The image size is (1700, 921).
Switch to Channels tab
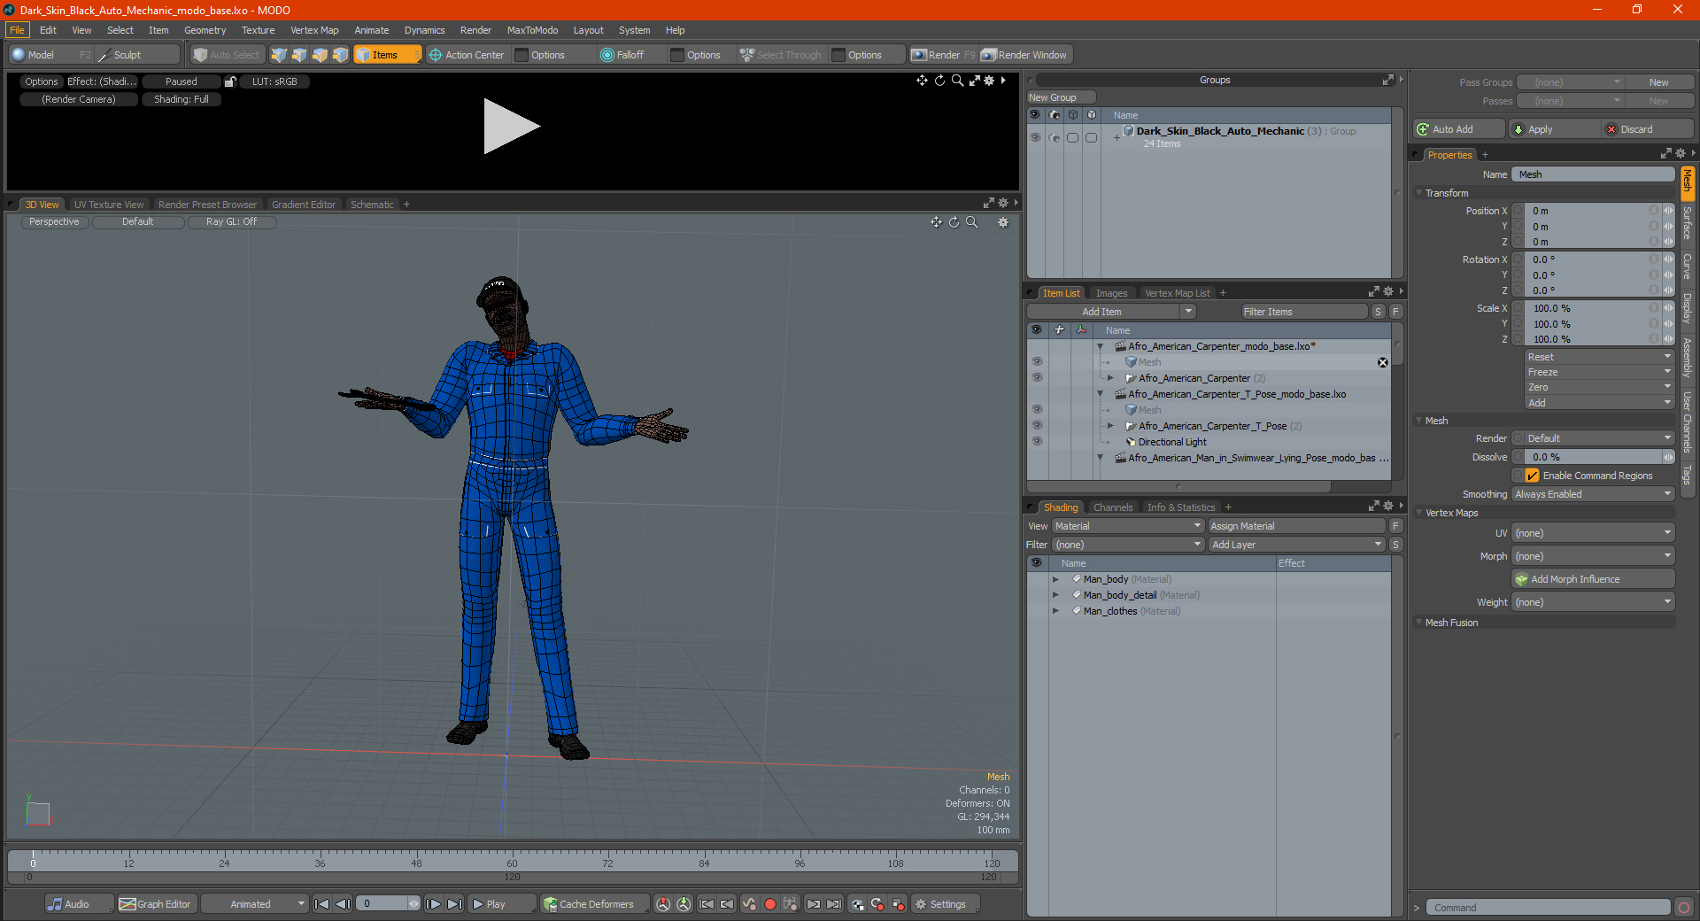pyautogui.click(x=1113, y=507)
